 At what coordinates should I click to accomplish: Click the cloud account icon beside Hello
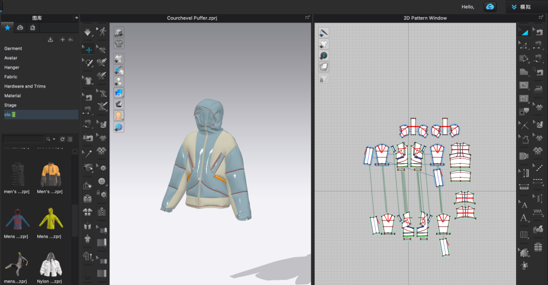click(490, 7)
